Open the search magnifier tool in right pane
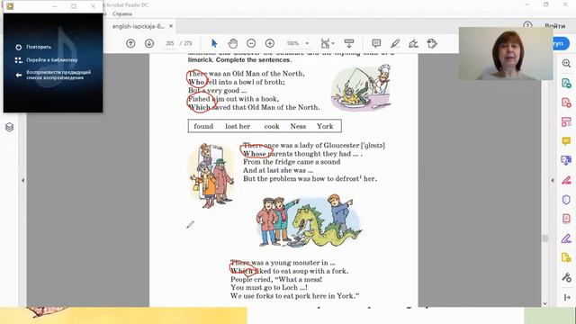This screenshot has height=324, width=576. click(566, 63)
